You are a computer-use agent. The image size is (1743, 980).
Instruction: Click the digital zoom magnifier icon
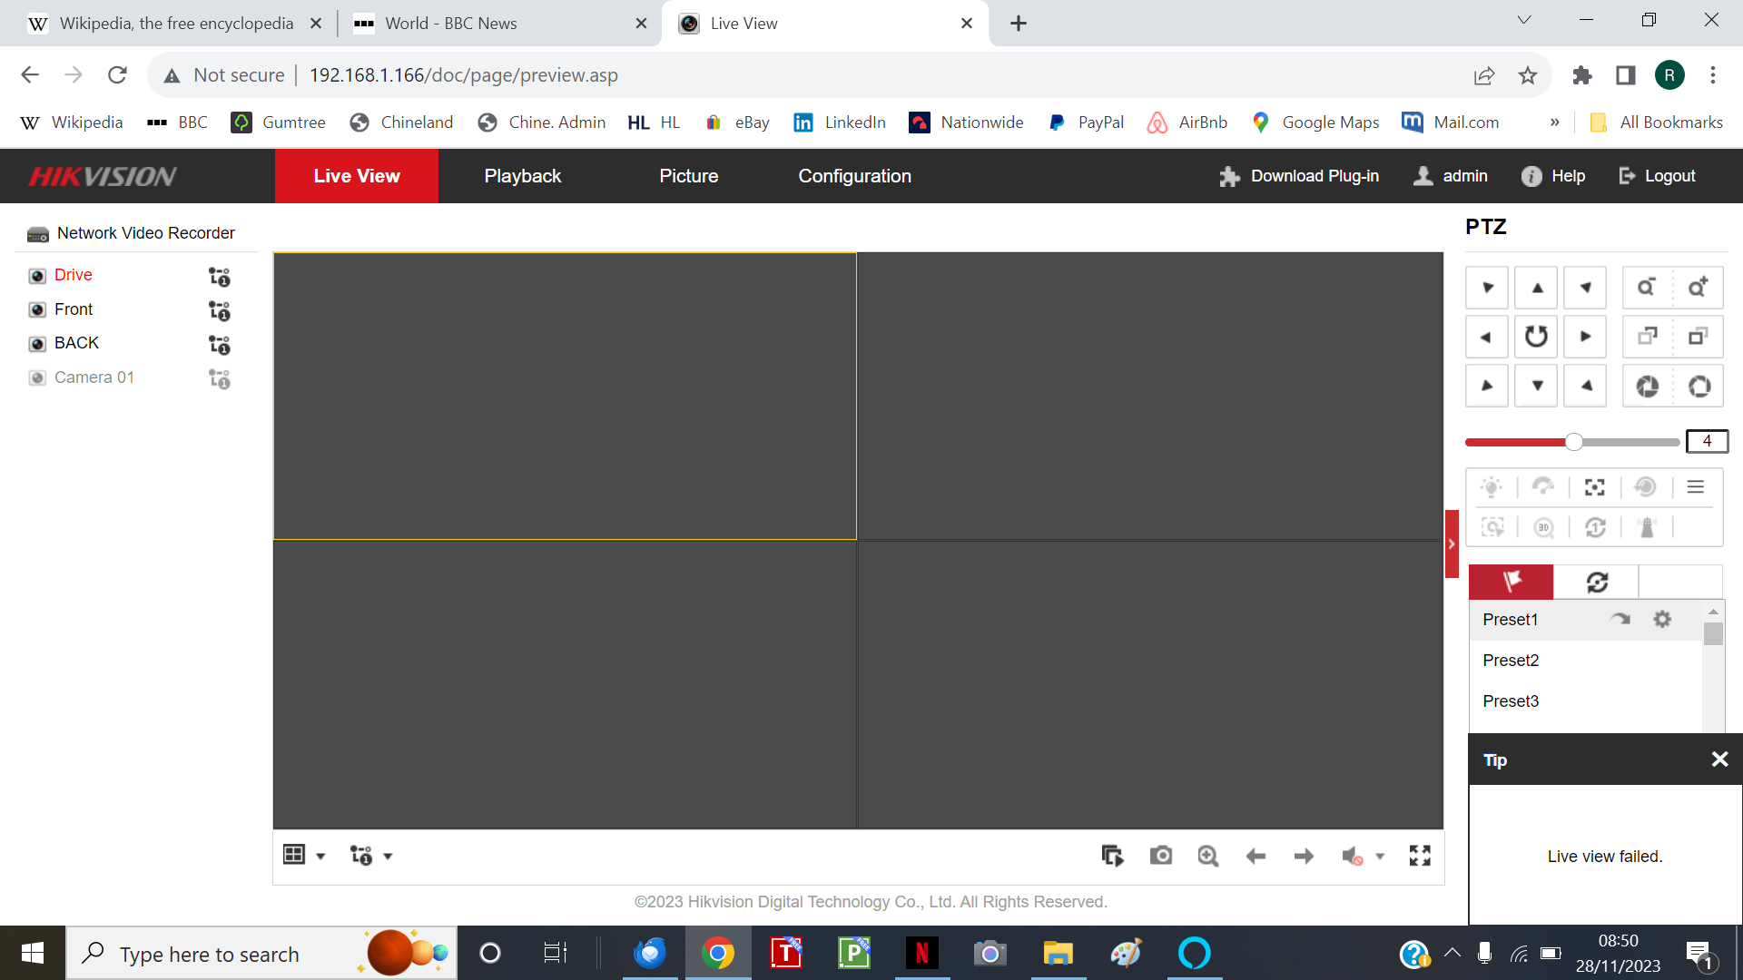tap(1207, 856)
